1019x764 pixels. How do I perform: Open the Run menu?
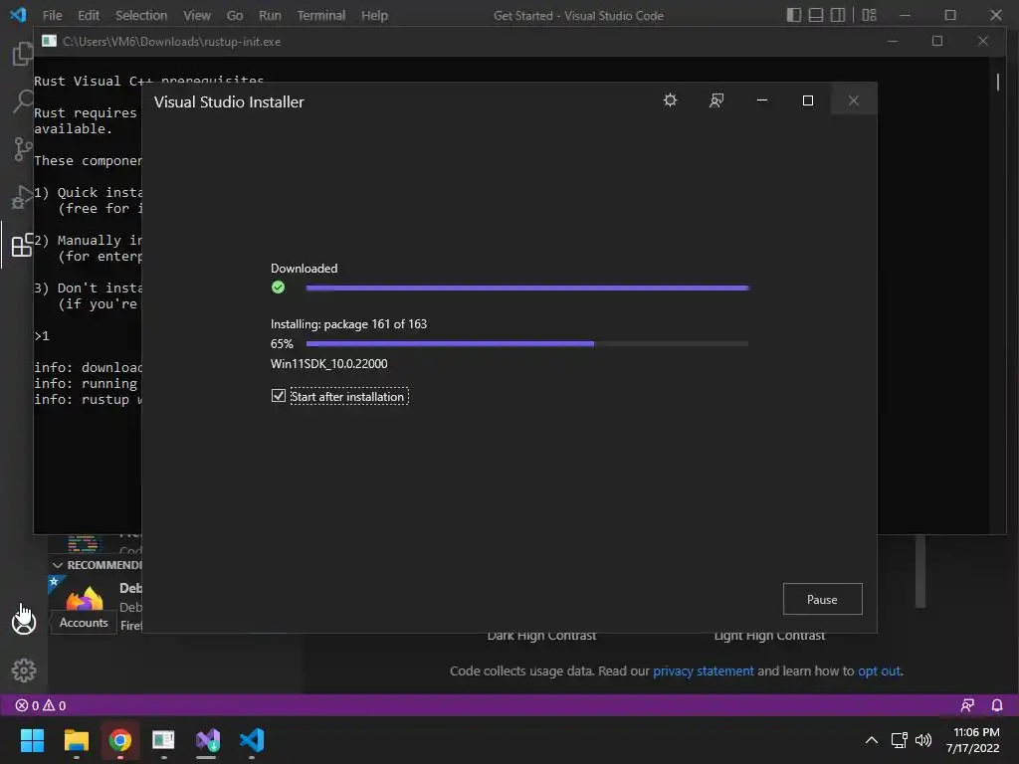270,15
